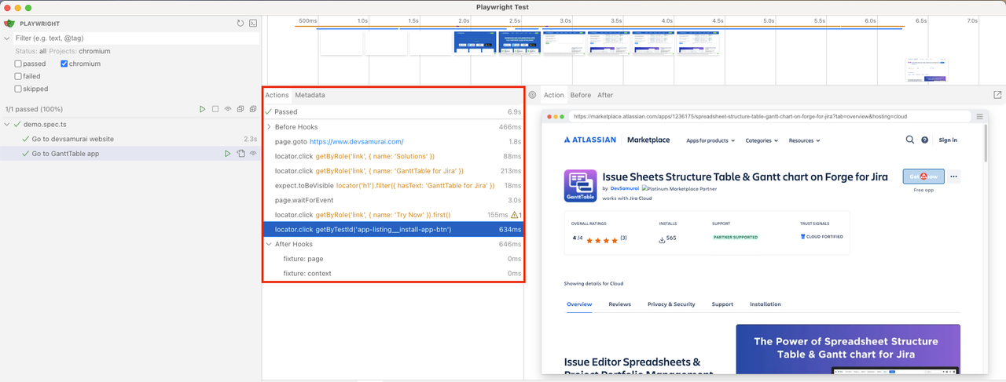Click the search magnifier in Atlassian Marketplace
1006x382 pixels.
(x=910, y=140)
